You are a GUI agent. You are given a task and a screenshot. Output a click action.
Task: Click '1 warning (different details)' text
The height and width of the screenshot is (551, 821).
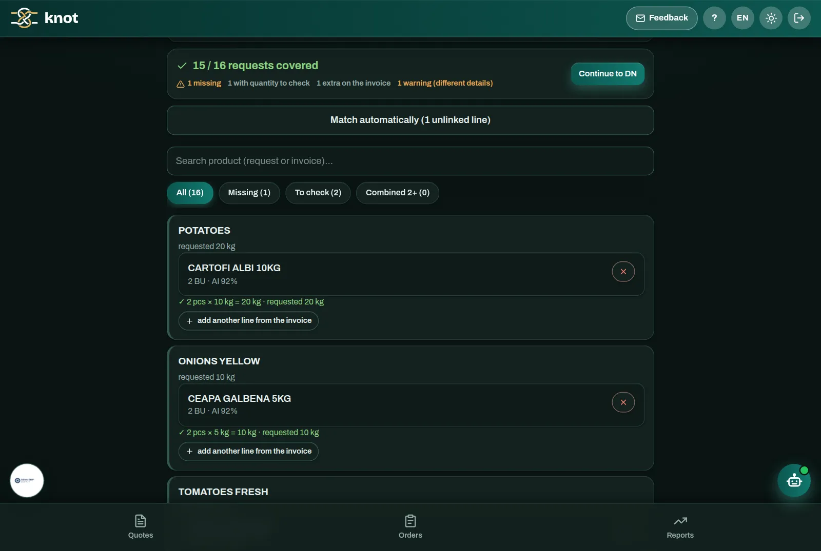[445, 83]
